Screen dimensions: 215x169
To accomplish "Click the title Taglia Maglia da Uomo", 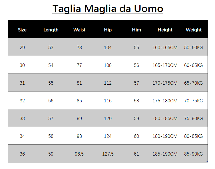I will pos(108,8).
